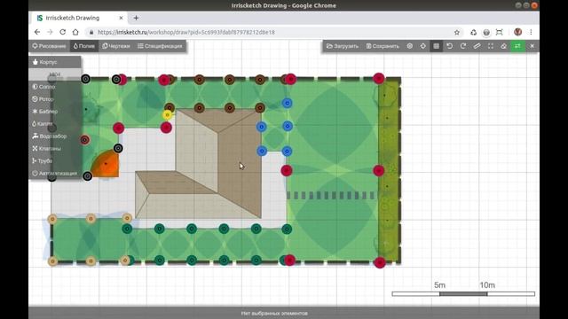Viewport: 568px width, 319px height.
Task: Select the Irriscketch Drawing browser tab
Action: [x=79, y=18]
